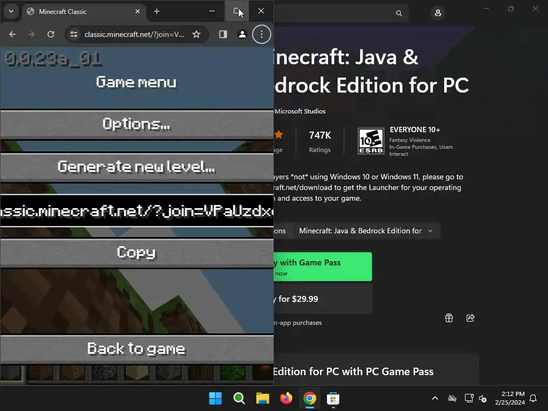Image resolution: width=548 pixels, height=411 pixels.
Task: Open Microsoft Studios publisher link
Action: pos(300,111)
